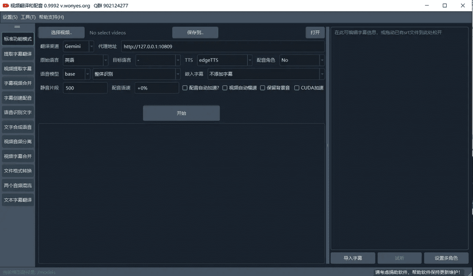This screenshot has width=473, height=276.
Task: Select 两个音频混流 audio mixing mode
Action: pyautogui.click(x=18, y=185)
